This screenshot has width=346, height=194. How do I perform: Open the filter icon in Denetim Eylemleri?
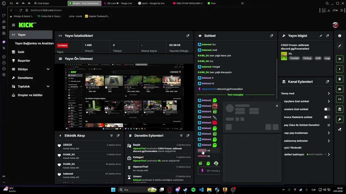181,136
